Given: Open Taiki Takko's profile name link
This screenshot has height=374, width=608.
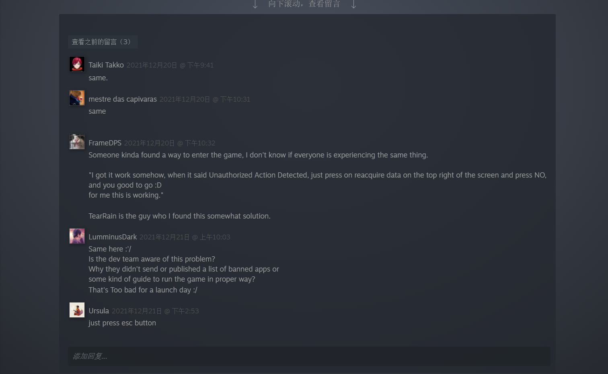Looking at the screenshot, I should [106, 65].
